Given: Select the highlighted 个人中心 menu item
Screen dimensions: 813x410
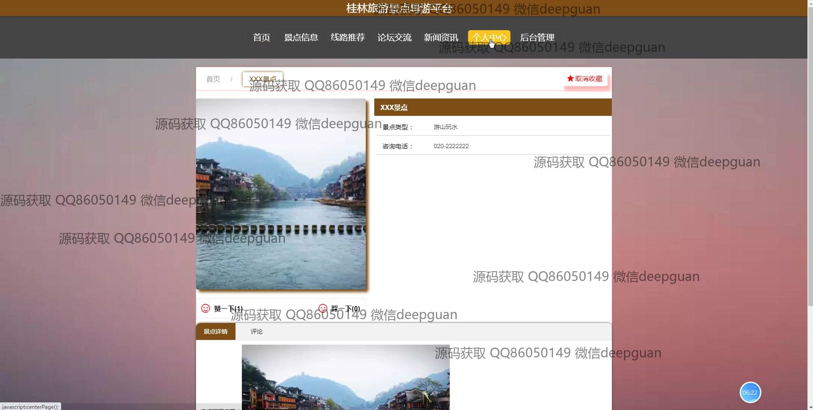Looking at the screenshot, I should (x=489, y=37).
